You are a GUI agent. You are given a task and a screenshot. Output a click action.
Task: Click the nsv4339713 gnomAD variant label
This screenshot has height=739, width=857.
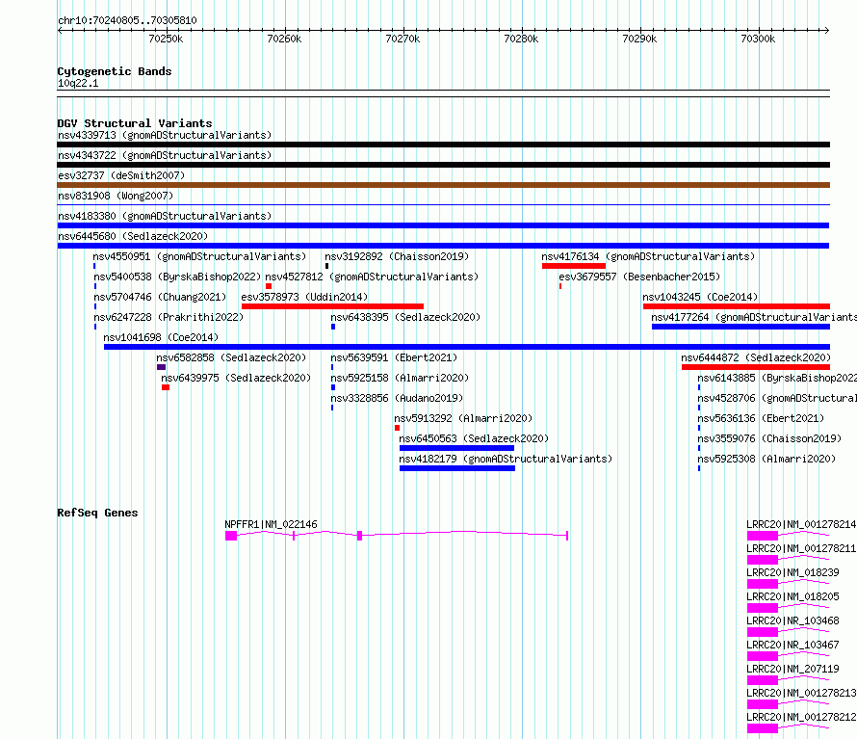click(165, 135)
